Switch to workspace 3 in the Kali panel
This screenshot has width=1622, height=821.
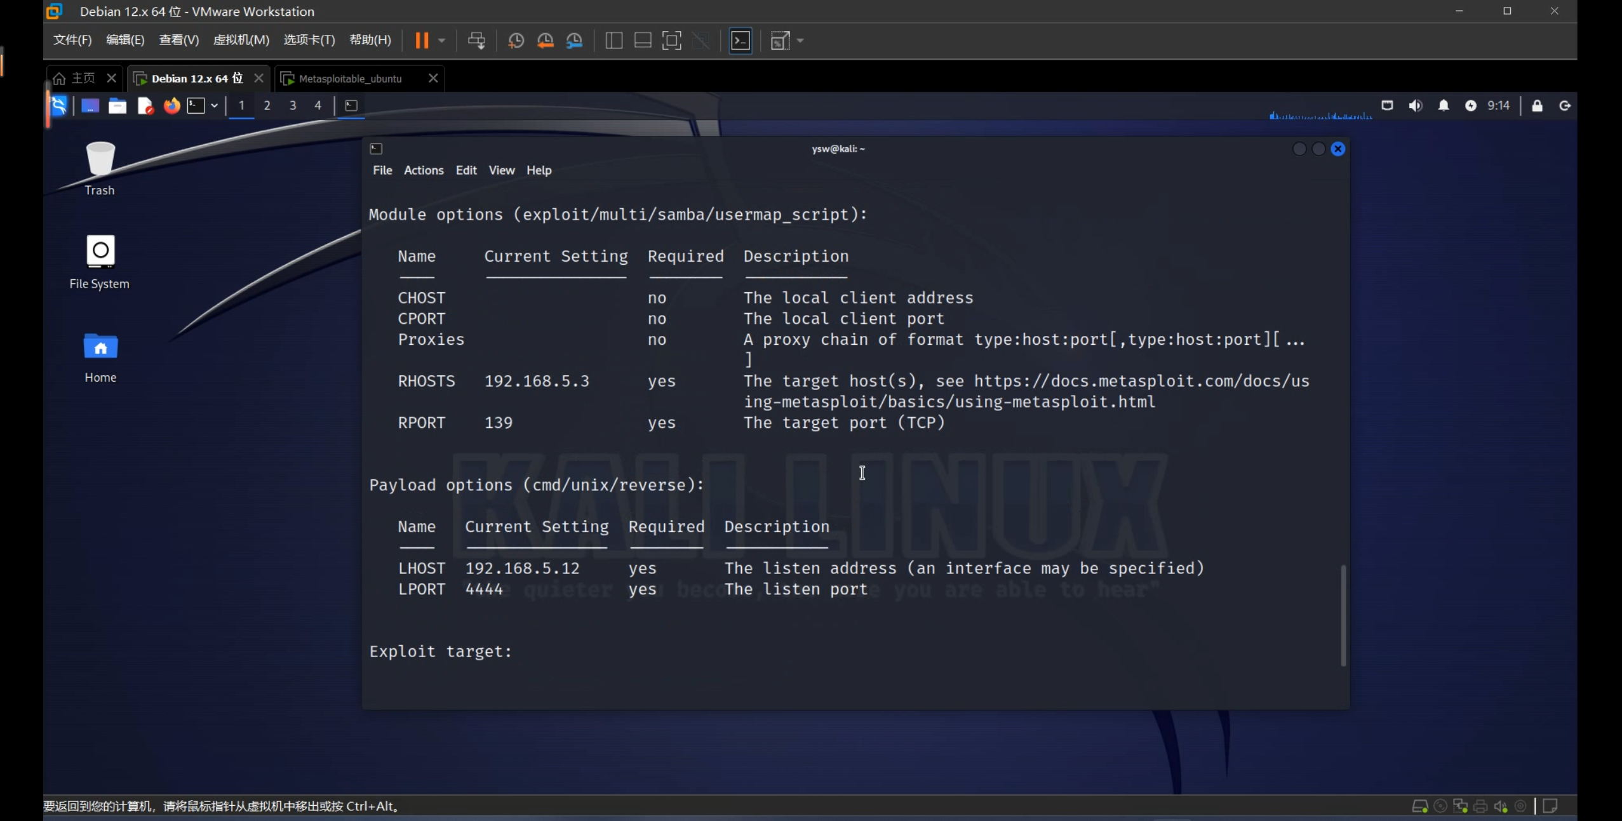tap(293, 105)
